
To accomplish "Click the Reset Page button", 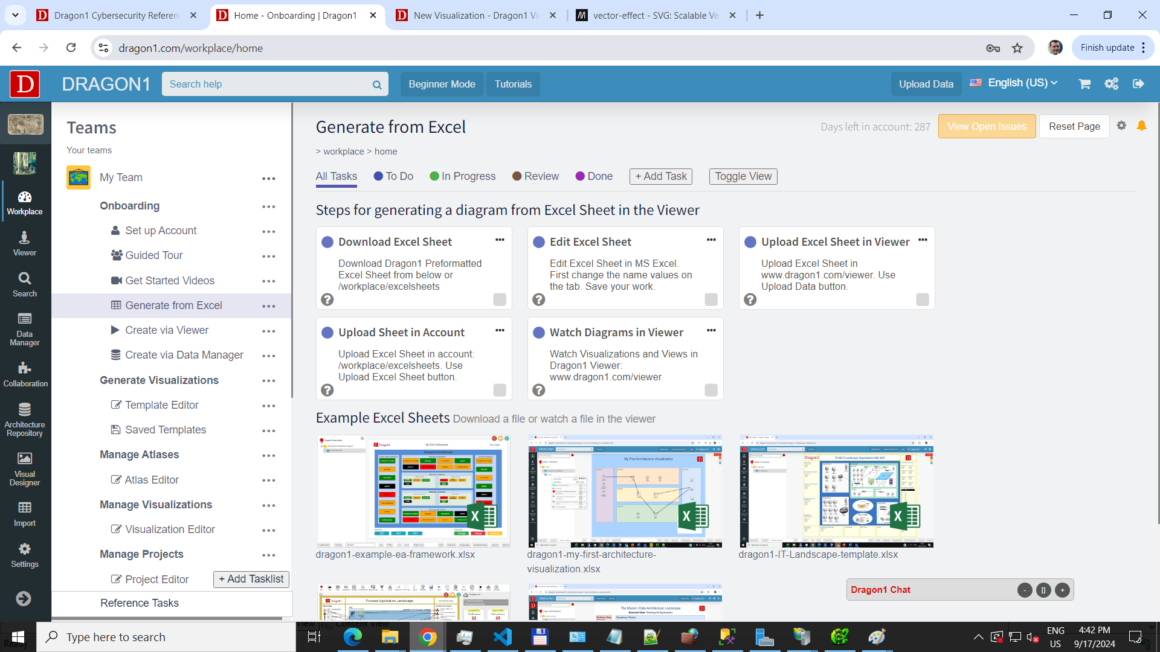I will click(x=1074, y=126).
